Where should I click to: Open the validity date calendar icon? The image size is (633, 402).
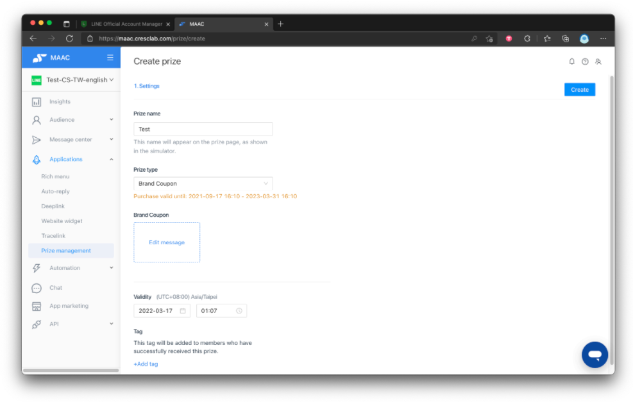tap(183, 311)
